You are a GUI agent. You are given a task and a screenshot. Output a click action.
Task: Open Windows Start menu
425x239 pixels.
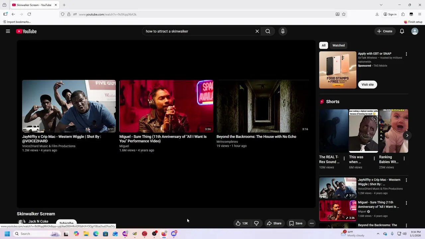pos(7,234)
